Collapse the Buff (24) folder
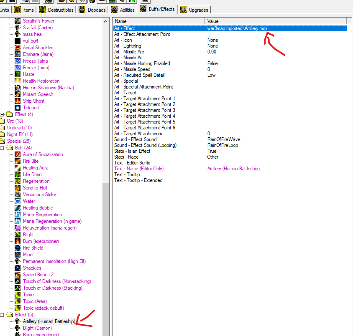Image resolution: width=353 pixels, height=336 pixels. pos(2,148)
